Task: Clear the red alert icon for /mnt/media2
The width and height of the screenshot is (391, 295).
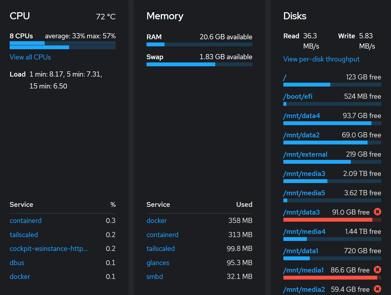Action: tap(377, 289)
